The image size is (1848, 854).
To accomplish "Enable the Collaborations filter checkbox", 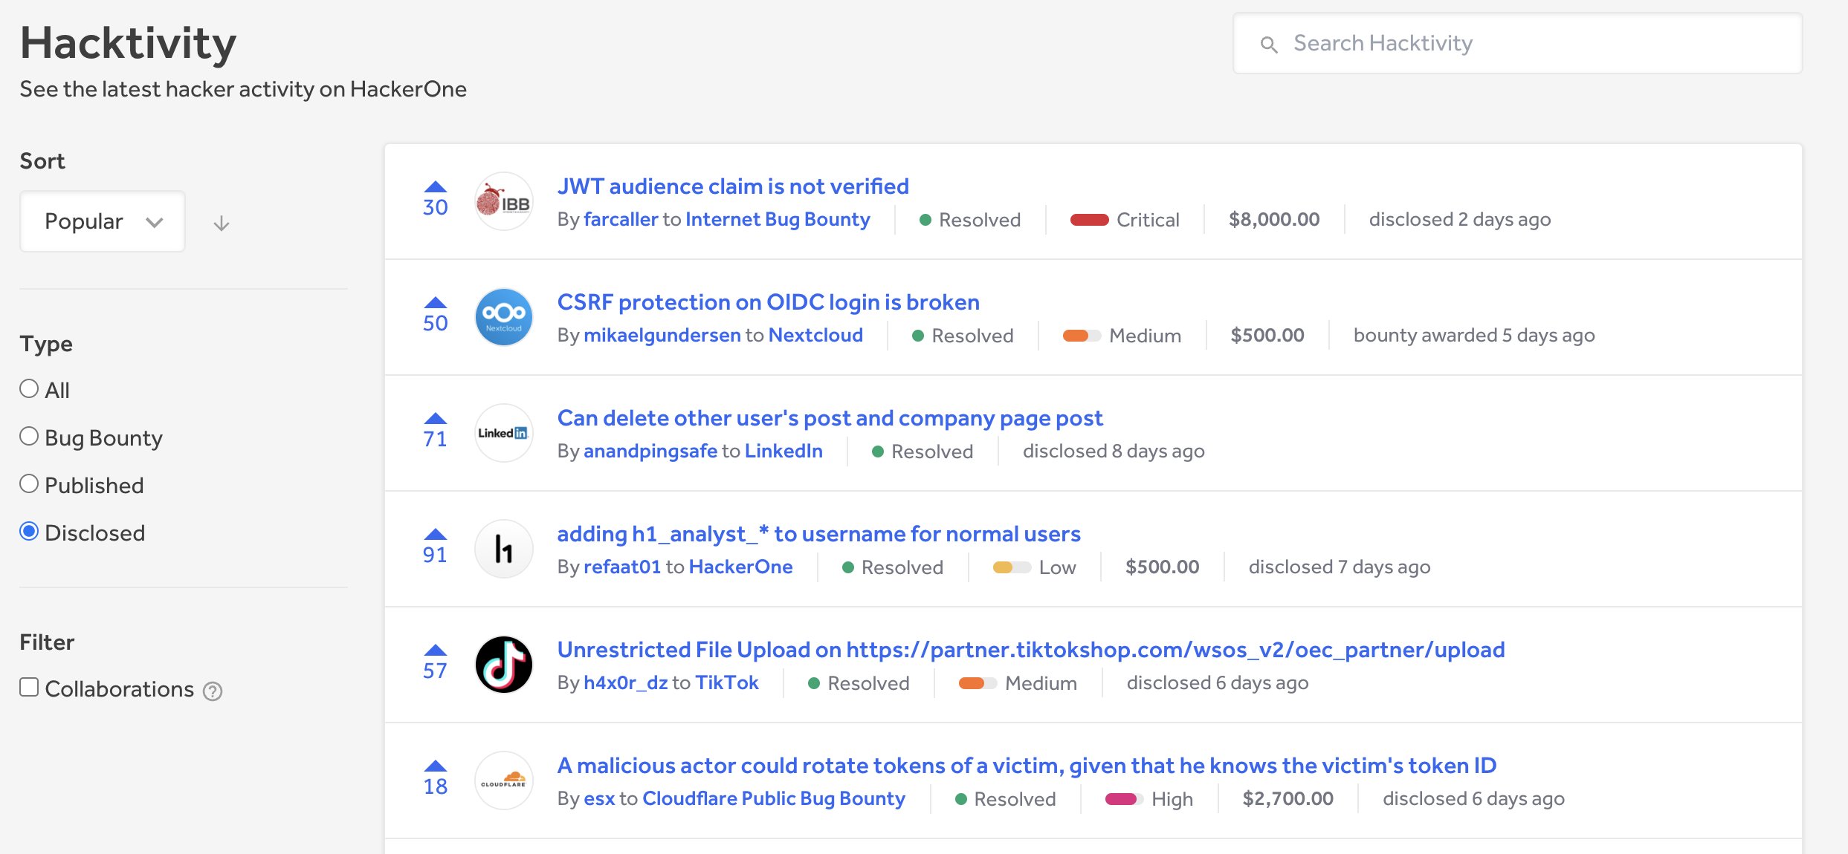I will click(29, 688).
